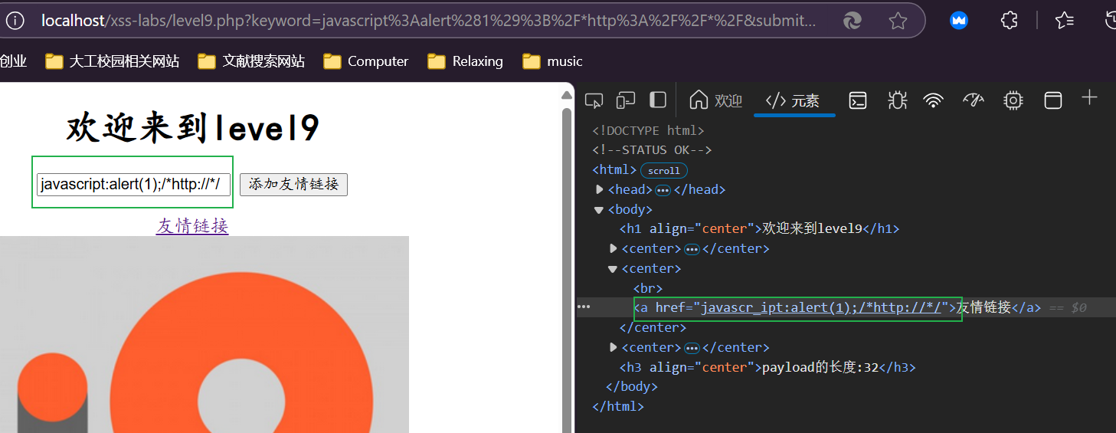Click the scroll badge next to html
1116x433 pixels.
664,170
